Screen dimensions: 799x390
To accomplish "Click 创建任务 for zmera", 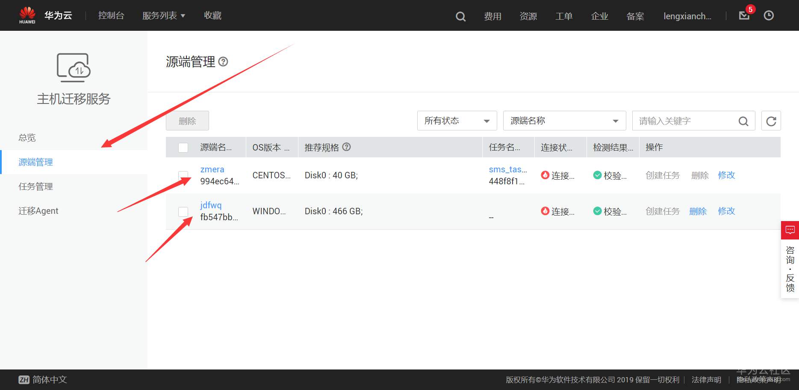I will (663, 175).
